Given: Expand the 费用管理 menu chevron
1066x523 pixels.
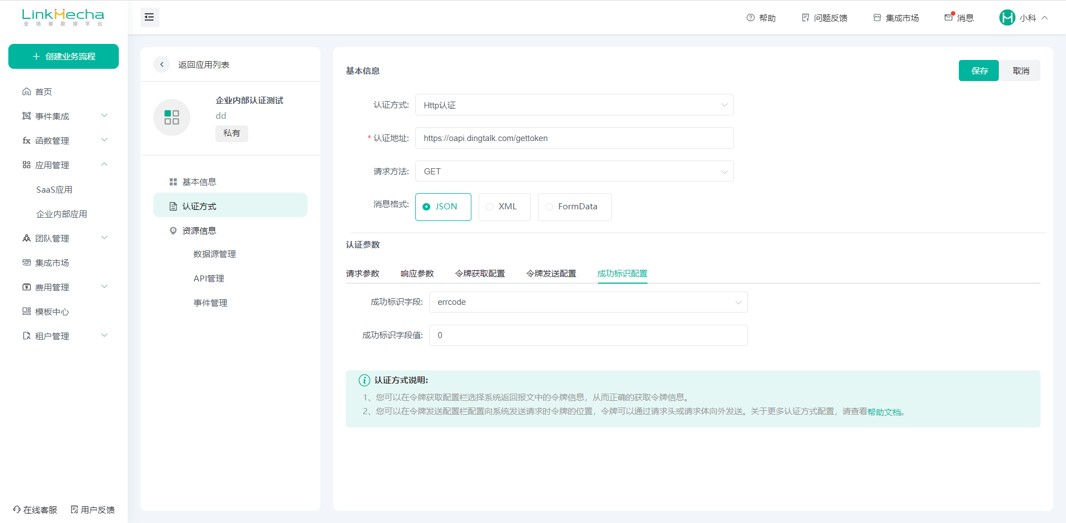Looking at the screenshot, I should click(x=104, y=286).
